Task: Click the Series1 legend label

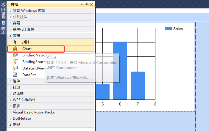Action: (179, 29)
